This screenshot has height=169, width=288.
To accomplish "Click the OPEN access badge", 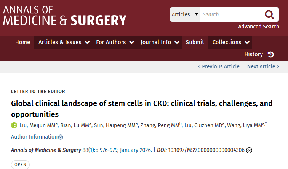I will (20, 165).
